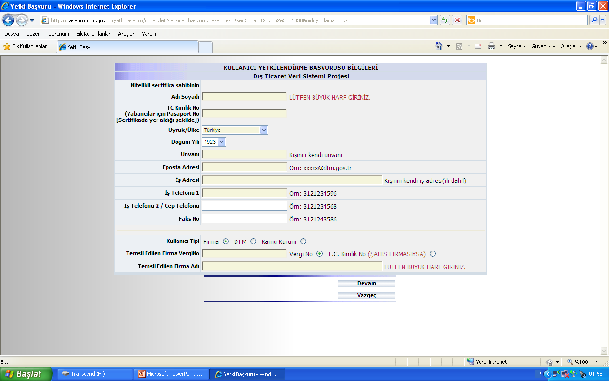Open the Uyruk/Ülke Türkiye dropdown
The height and width of the screenshot is (381, 609).
pyautogui.click(x=235, y=130)
